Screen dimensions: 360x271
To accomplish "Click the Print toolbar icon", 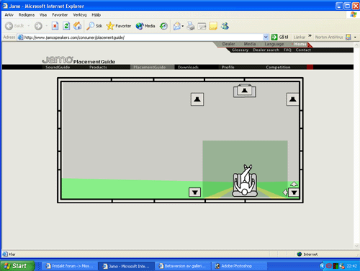I will click(191, 26).
